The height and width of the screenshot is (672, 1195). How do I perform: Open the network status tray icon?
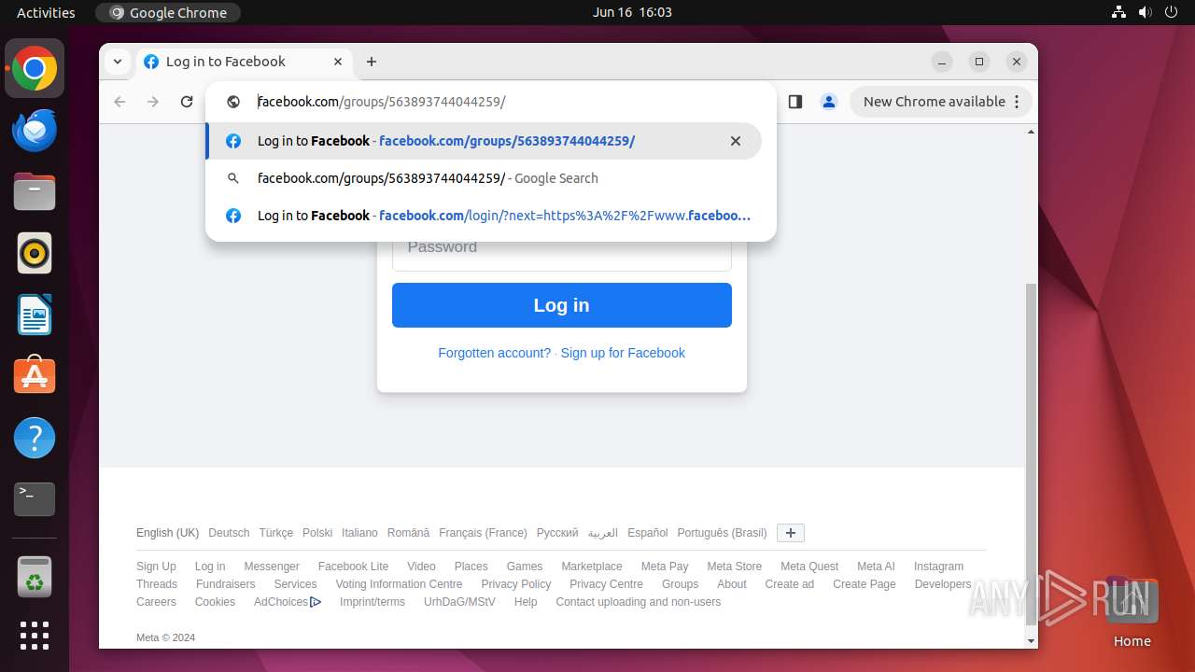point(1118,12)
